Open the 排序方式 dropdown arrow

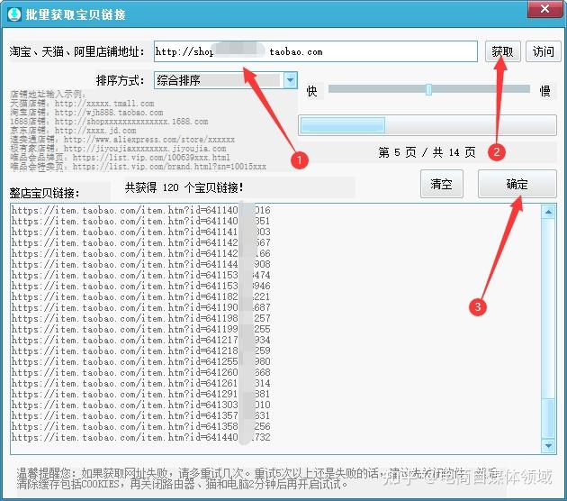tap(290, 80)
